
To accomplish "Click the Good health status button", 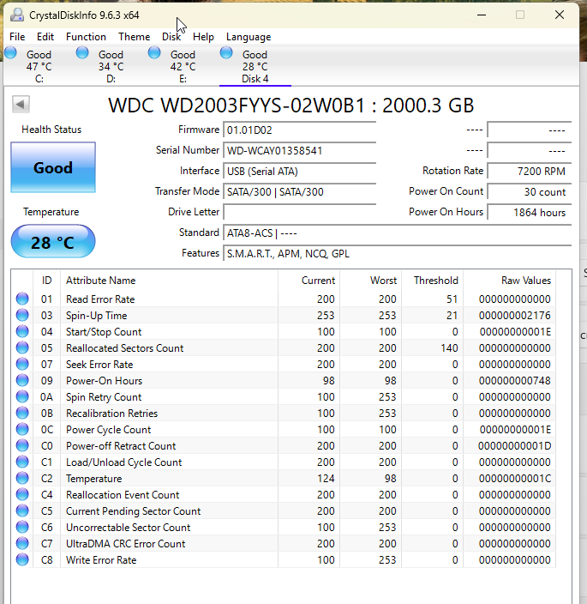I will tap(53, 167).
